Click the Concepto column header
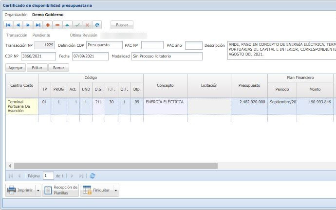The height and width of the screenshot is (210, 336). [x=165, y=85]
